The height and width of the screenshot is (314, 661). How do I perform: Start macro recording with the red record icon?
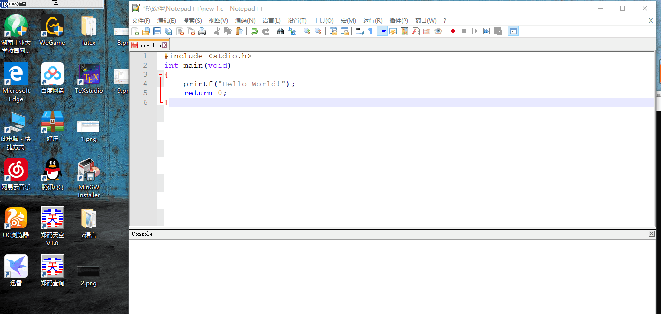coord(452,31)
